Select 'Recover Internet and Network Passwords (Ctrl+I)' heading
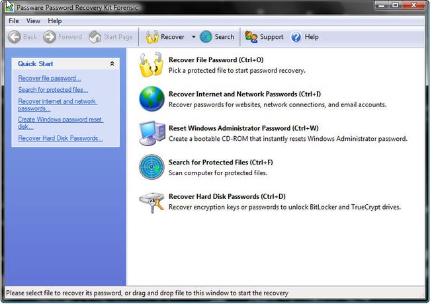 pyautogui.click(x=245, y=95)
